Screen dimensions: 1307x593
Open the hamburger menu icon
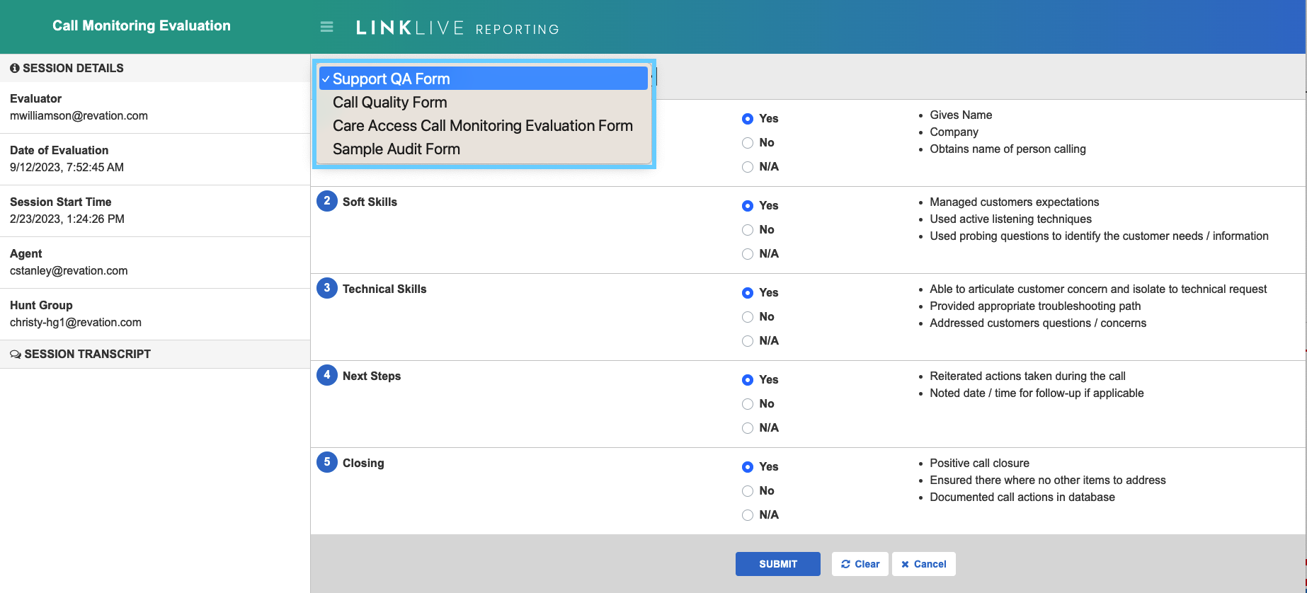pyautogui.click(x=326, y=27)
